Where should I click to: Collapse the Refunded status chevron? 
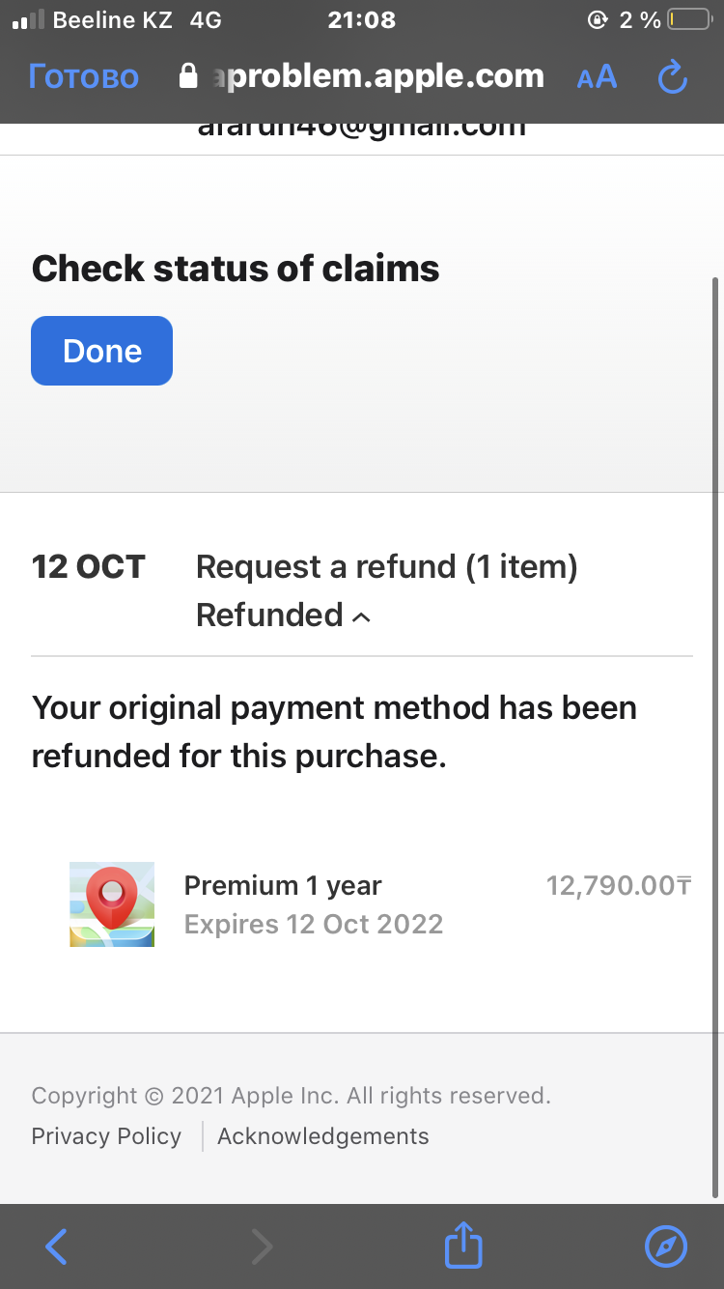point(362,616)
